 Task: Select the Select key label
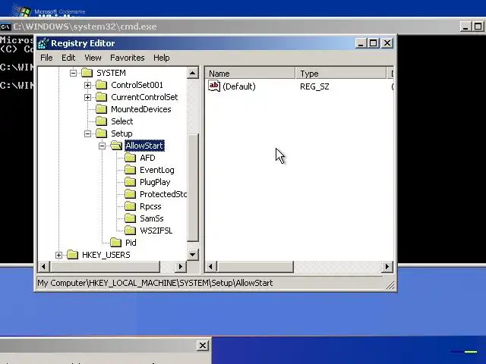[121, 121]
